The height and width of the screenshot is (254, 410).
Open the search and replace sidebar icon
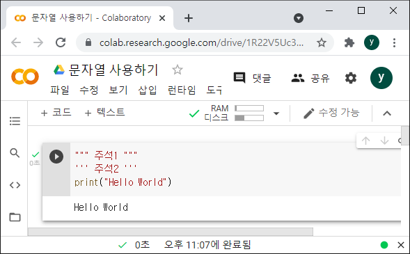coord(15,153)
